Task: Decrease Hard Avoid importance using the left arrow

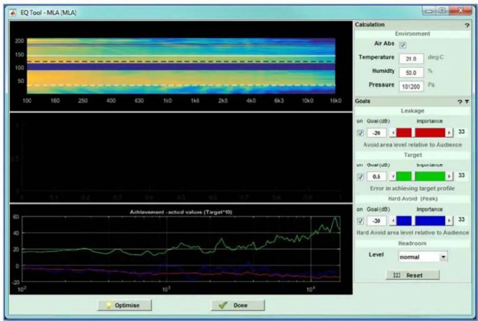Action: tap(393, 221)
